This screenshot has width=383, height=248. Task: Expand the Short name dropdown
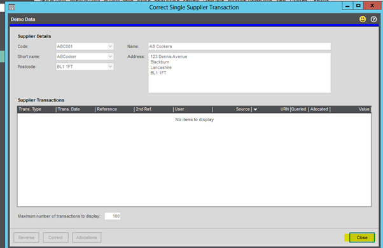coord(111,56)
